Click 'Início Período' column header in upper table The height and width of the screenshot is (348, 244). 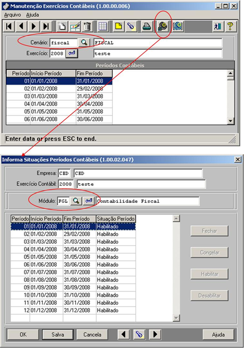click(53, 74)
